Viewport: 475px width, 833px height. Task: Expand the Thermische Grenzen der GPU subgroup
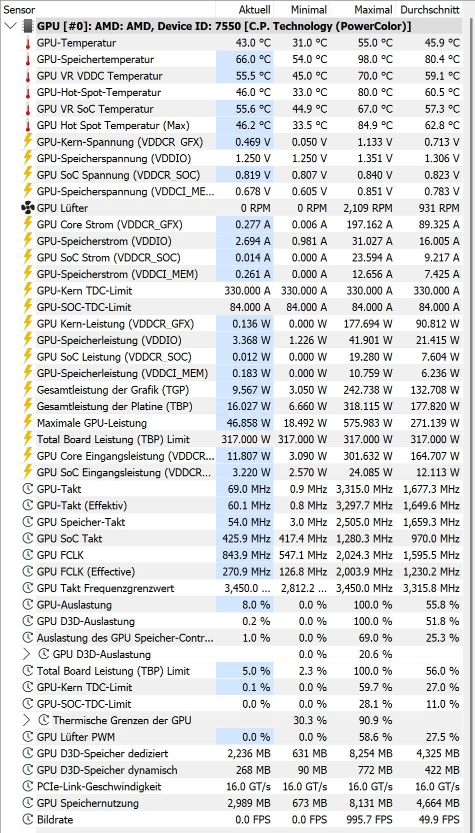tap(27, 720)
